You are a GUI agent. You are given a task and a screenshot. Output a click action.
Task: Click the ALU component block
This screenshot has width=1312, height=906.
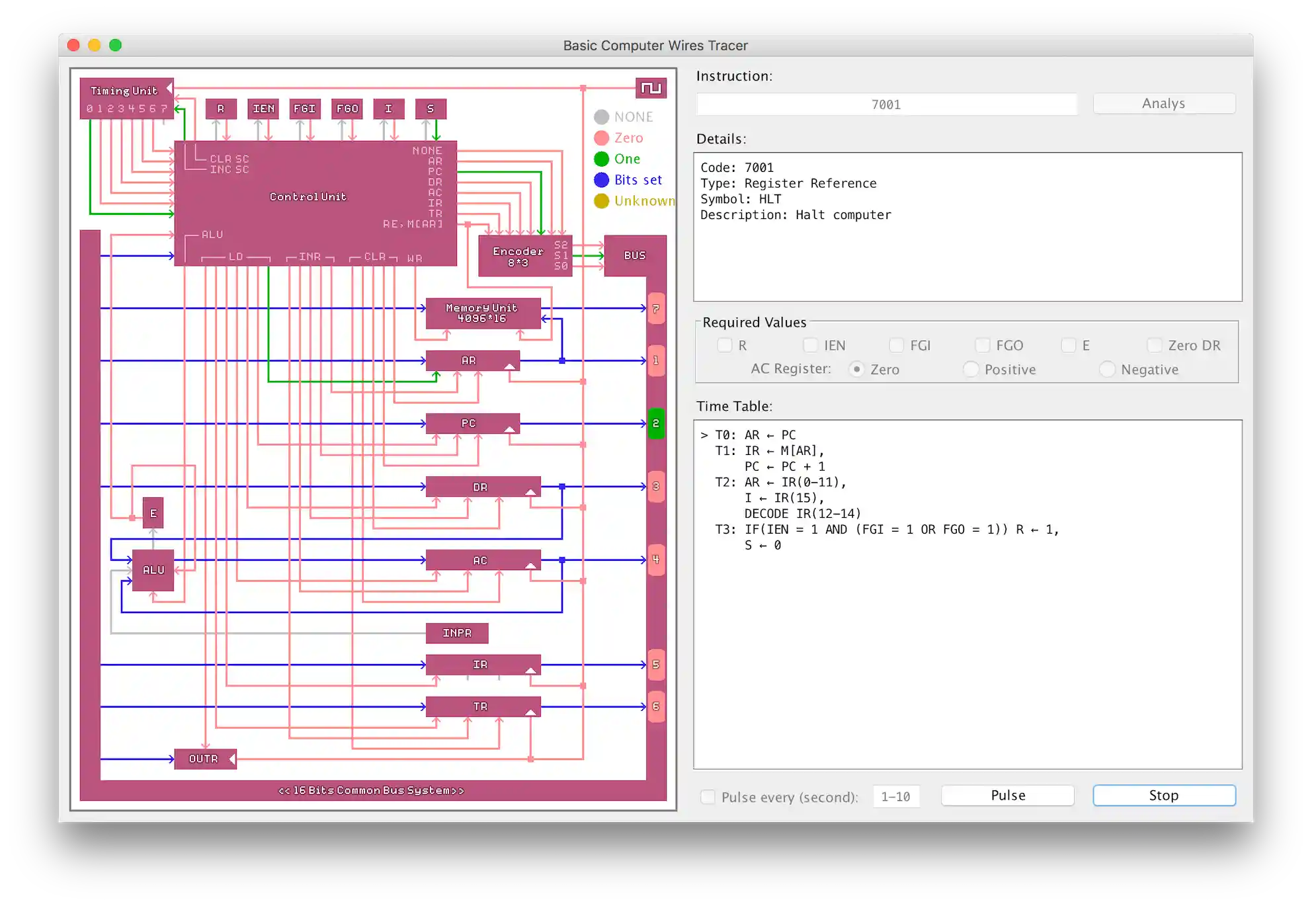click(x=153, y=570)
